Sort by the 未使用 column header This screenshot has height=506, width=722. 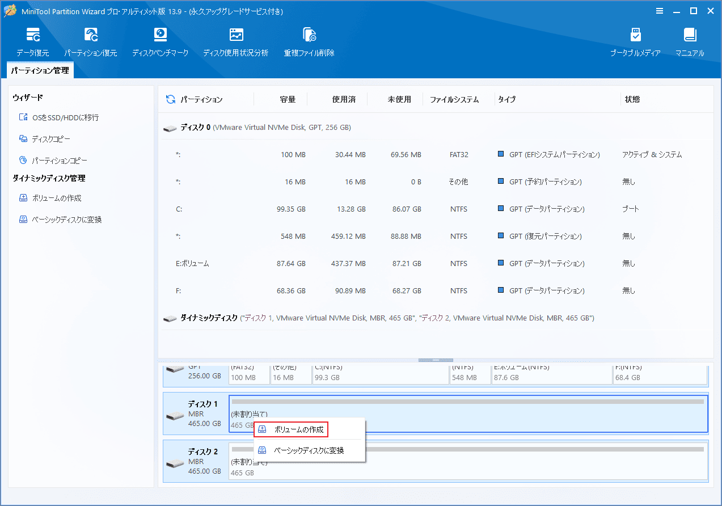click(x=399, y=99)
